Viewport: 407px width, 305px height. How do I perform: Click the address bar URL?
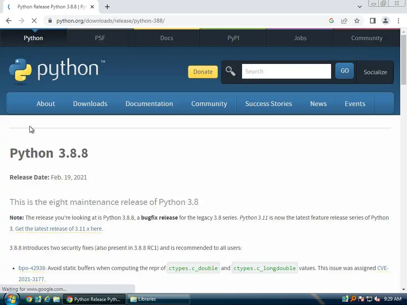[110, 21]
